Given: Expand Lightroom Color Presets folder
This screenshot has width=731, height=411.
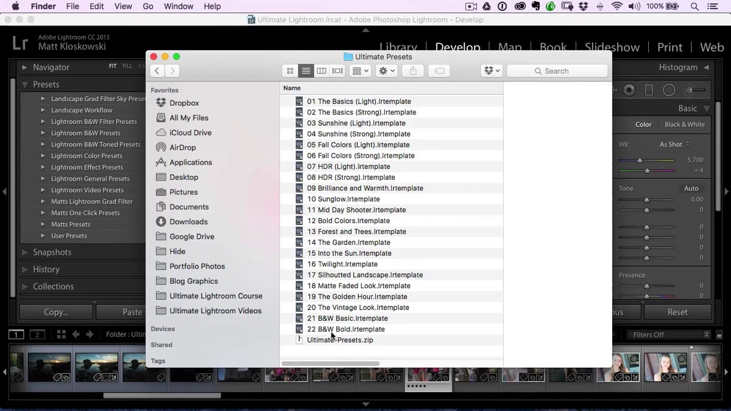Looking at the screenshot, I should 43,156.
